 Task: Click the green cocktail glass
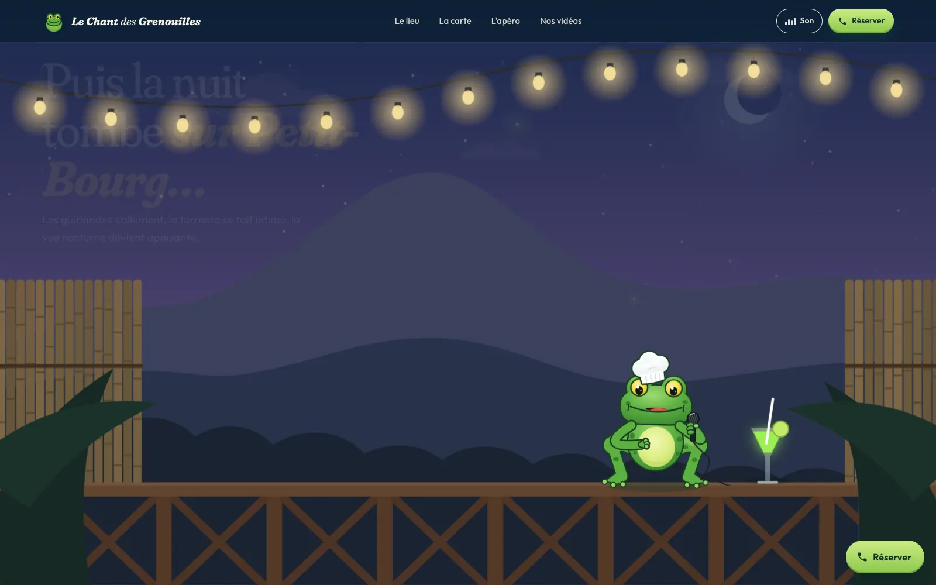pos(769,442)
